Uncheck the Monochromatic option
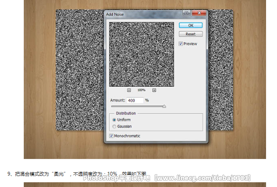 [x=111, y=136]
